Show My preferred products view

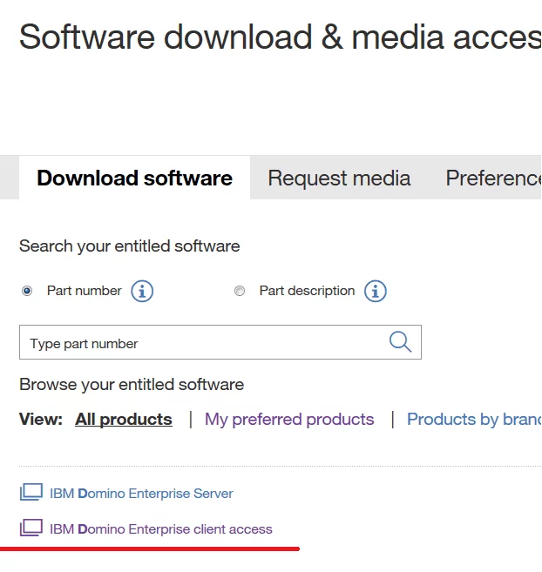(x=289, y=419)
